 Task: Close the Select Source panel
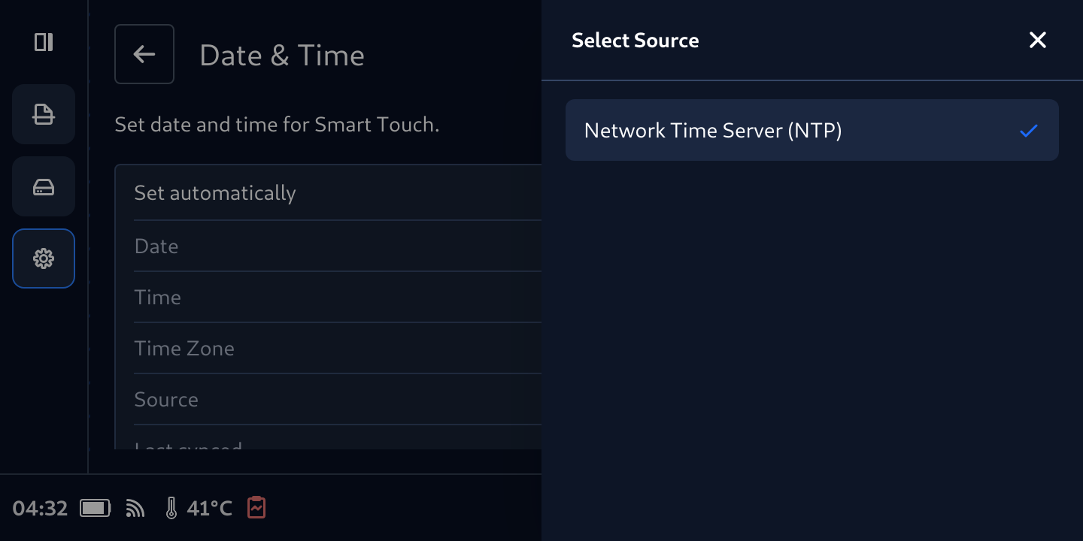pyautogui.click(x=1038, y=41)
